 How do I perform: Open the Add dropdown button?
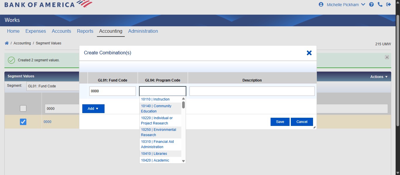pyautogui.click(x=93, y=108)
